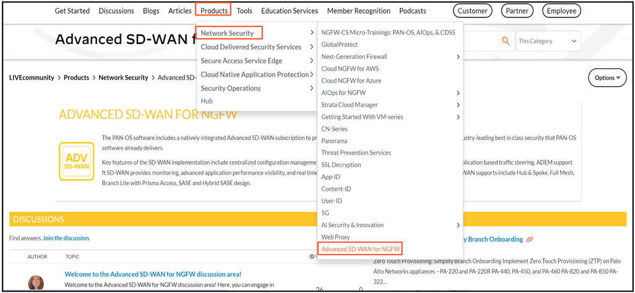Choose Advanced SD-WAN for NGFW entry
635x293 pixels.
point(361,249)
